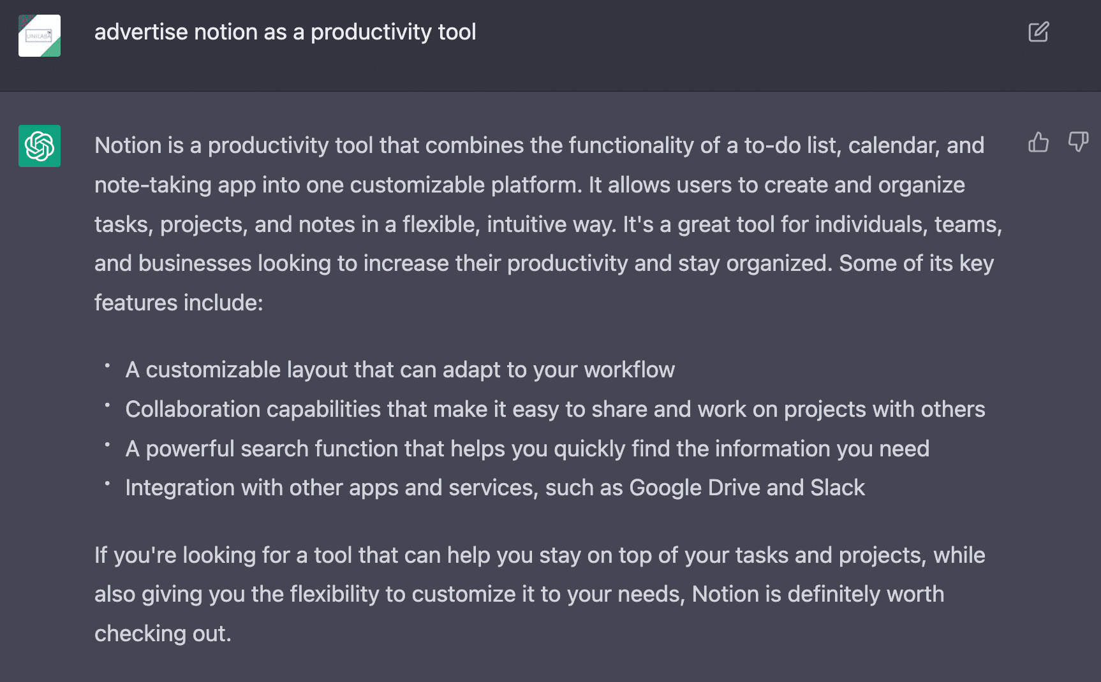The width and height of the screenshot is (1101, 682).
Task: Click the word "Slack" ending the last bullet
Action: click(837, 488)
